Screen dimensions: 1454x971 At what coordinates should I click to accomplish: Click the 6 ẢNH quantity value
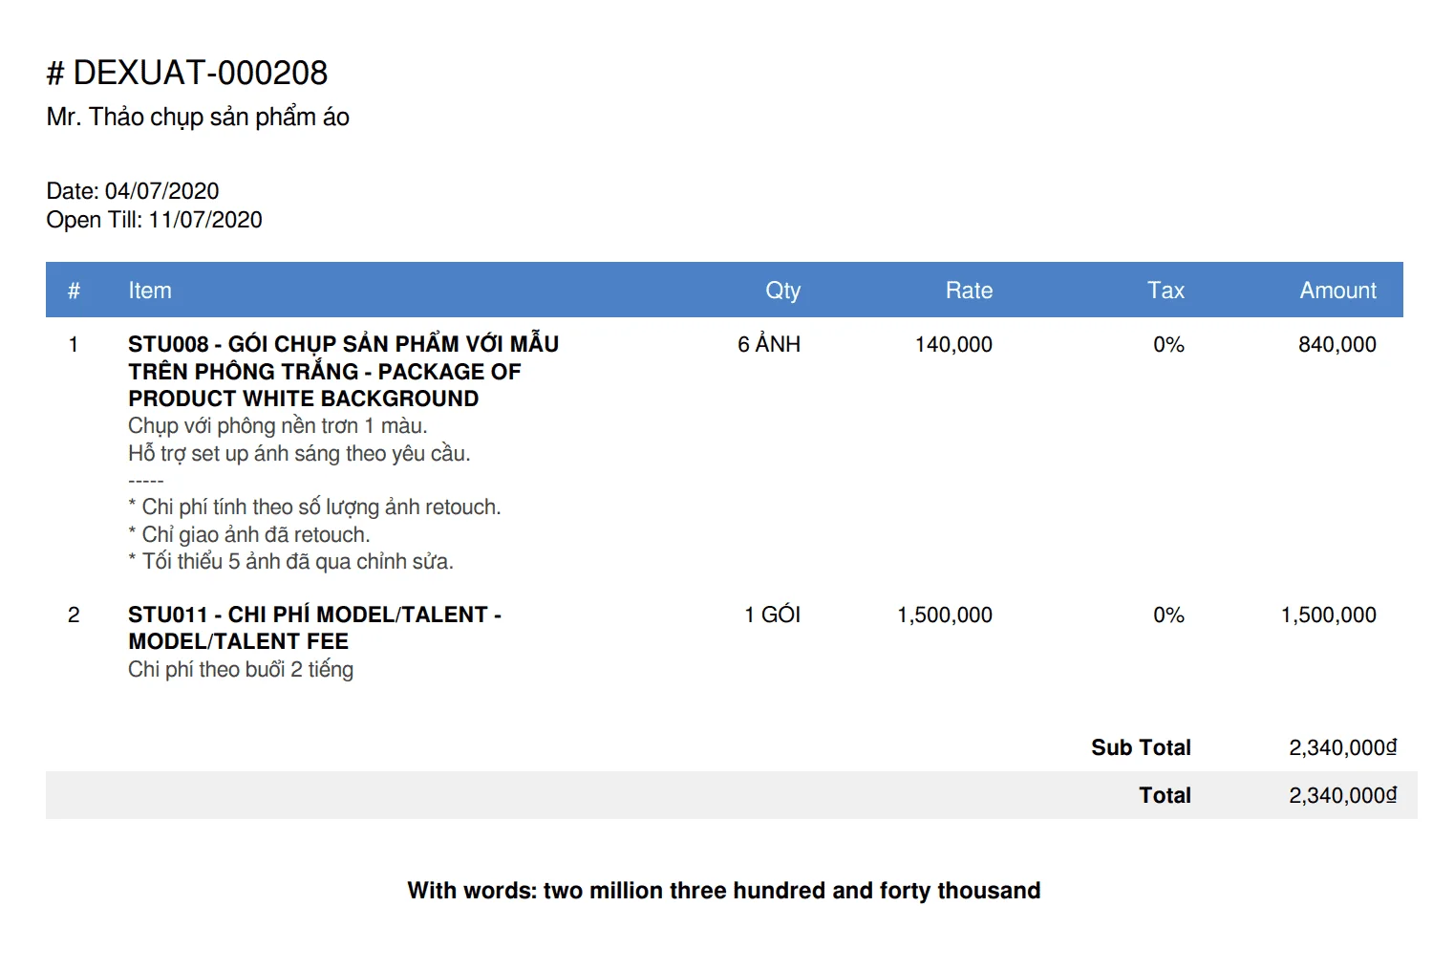pyautogui.click(x=768, y=344)
